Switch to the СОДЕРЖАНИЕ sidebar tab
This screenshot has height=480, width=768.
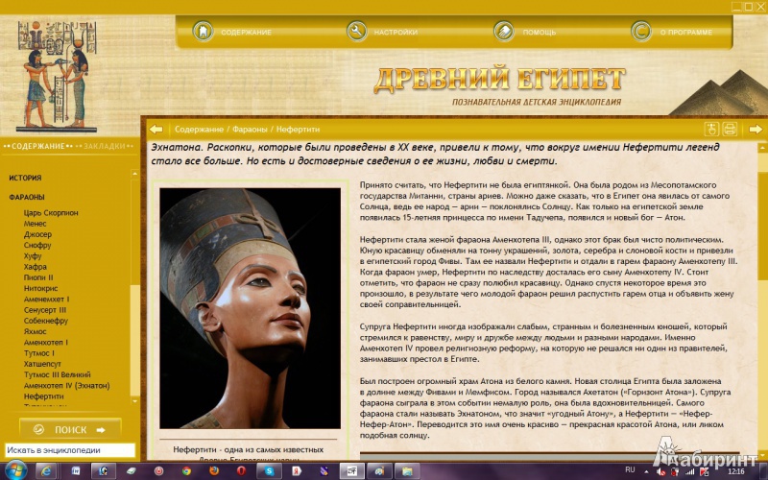(38, 146)
